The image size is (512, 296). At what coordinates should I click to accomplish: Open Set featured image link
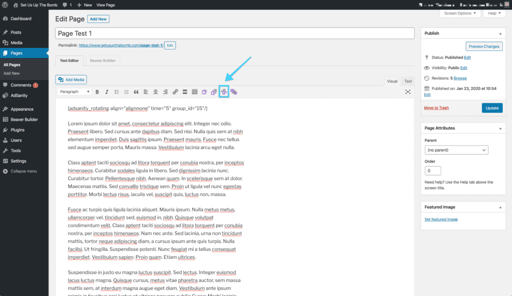click(x=440, y=219)
